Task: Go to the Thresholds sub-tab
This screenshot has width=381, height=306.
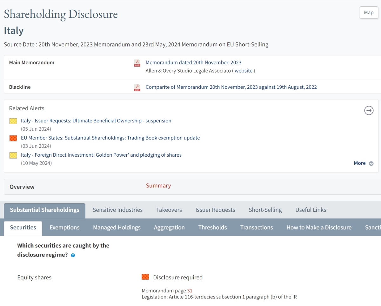Action: click(212, 228)
